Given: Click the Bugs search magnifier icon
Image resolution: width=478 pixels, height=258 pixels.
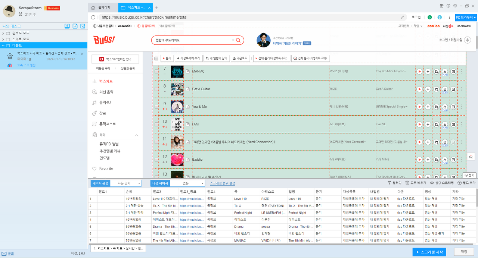Looking at the screenshot, I should [238, 40].
